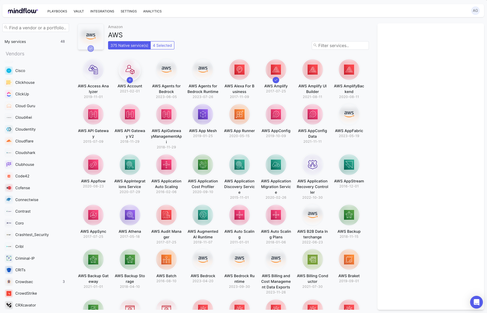Select the AWS Batch service icon
The image size is (487, 313).
[x=166, y=259]
